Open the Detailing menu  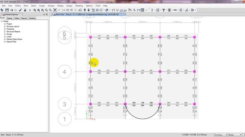pyautogui.click(x=79, y=6)
